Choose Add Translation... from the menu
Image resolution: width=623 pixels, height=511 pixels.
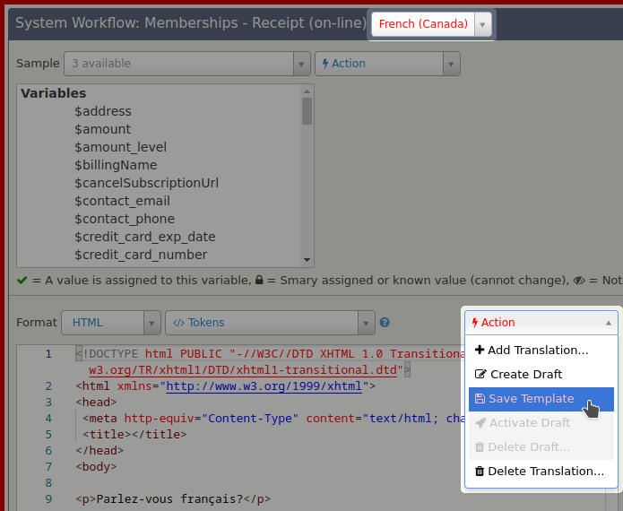click(538, 351)
